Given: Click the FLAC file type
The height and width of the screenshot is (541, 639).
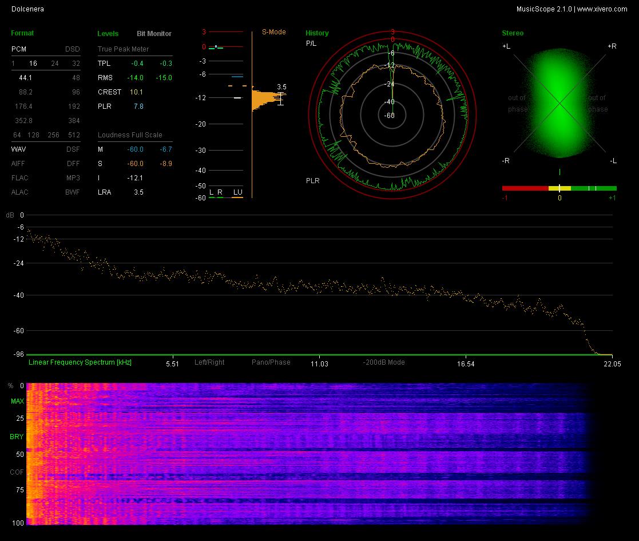Looking at the screenshot, I should pyautogui.click(x=19, y=177).
